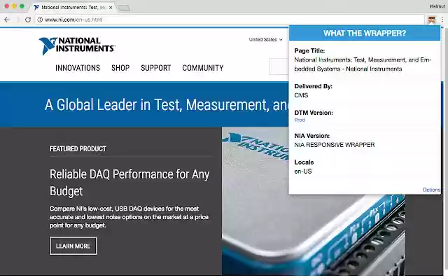This screenshot has height=280, width=448.
Task: Click the site info icon in address bar
Action: [41, 20]
